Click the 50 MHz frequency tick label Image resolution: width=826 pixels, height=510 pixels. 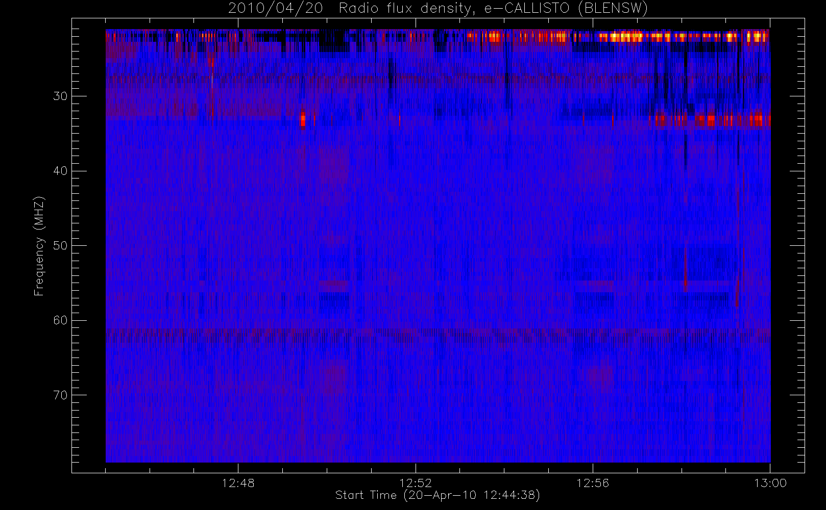pos(60,245)
